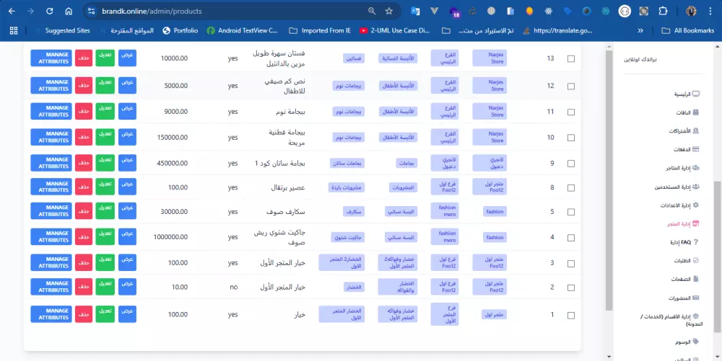The image size is (722, 361).
Task: Tick the checkbox for product 9
Action: pyautogui.click(x=571, y=164)
